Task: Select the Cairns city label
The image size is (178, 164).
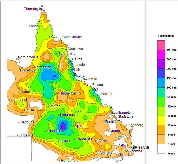Action: 77,59
